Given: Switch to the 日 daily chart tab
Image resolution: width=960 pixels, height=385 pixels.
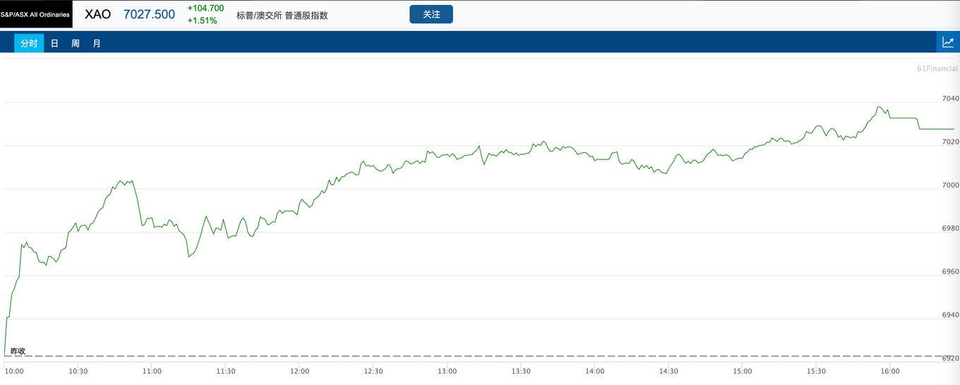Looking at the screenshot, I should click(x=54, y=43).
